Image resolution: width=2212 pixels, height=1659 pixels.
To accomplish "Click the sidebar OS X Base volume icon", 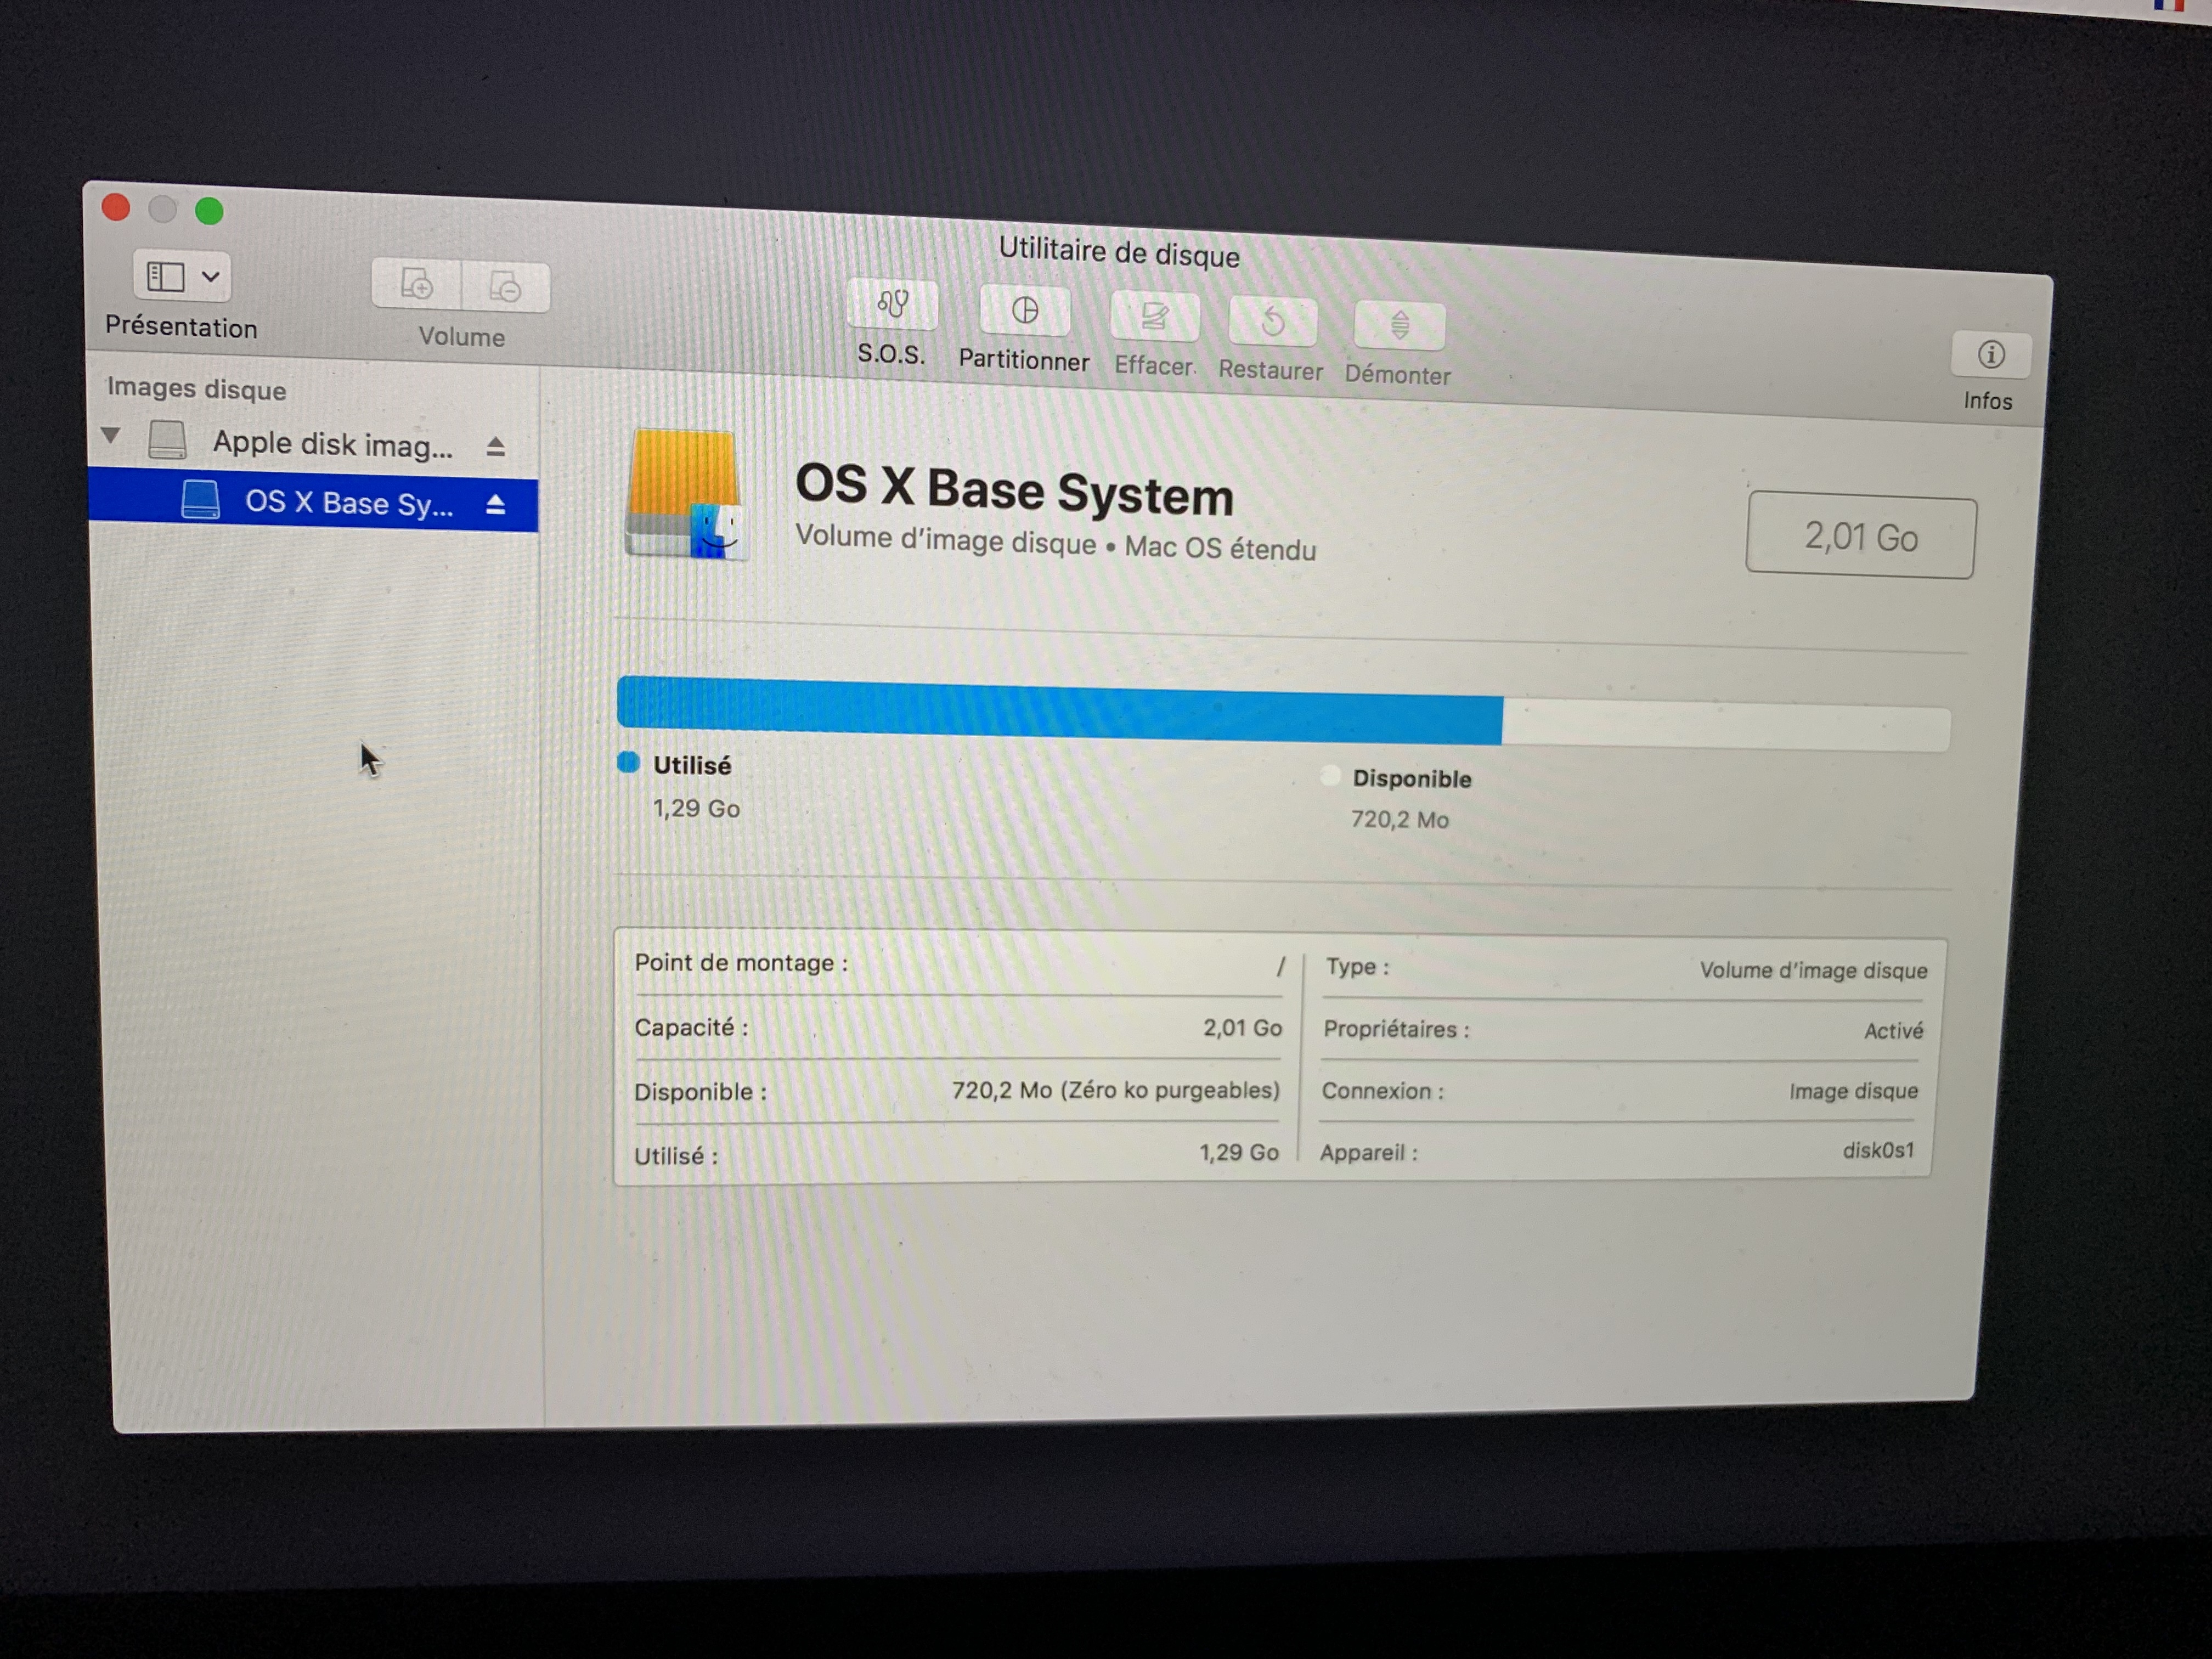I will 200,499.
